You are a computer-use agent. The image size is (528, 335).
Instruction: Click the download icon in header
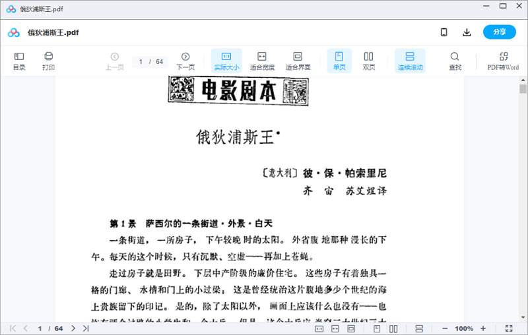pos(467,32)
